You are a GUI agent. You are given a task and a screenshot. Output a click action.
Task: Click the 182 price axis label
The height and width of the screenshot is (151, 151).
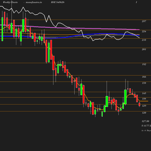(x=144, y=64)
